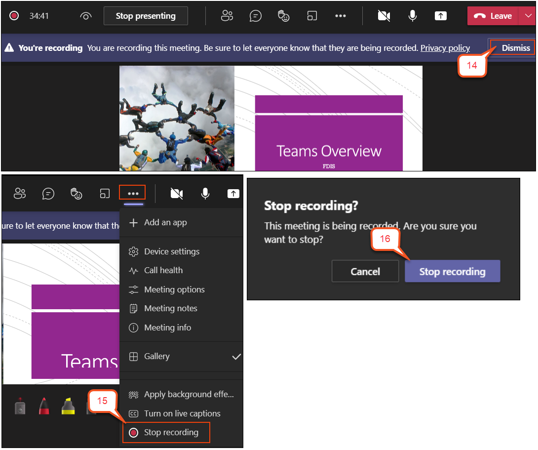538x450 pixels.
Task: Click the Teams Overview slide with skydivers photo
Action: (270, 119)
